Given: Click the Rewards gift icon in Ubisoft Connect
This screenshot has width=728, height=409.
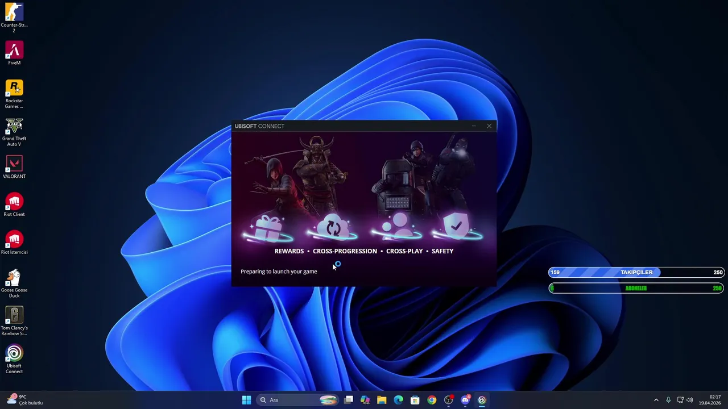Looking at the screenshot, I should click(268, 228).
